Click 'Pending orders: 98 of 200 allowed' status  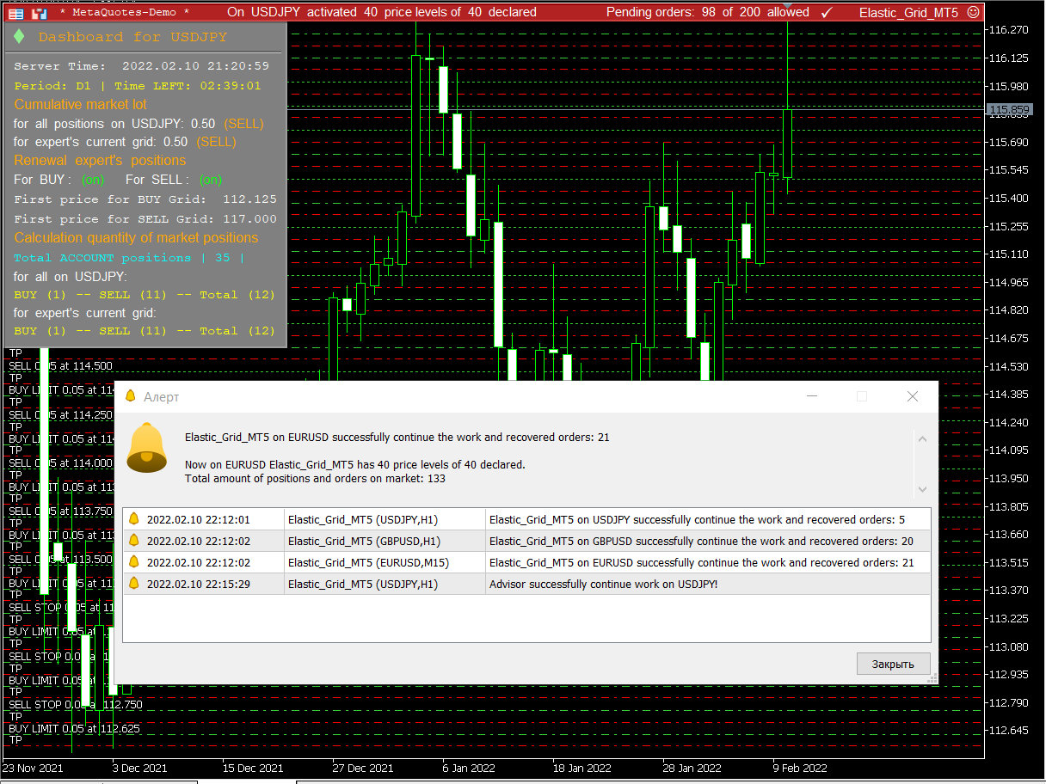708,12
